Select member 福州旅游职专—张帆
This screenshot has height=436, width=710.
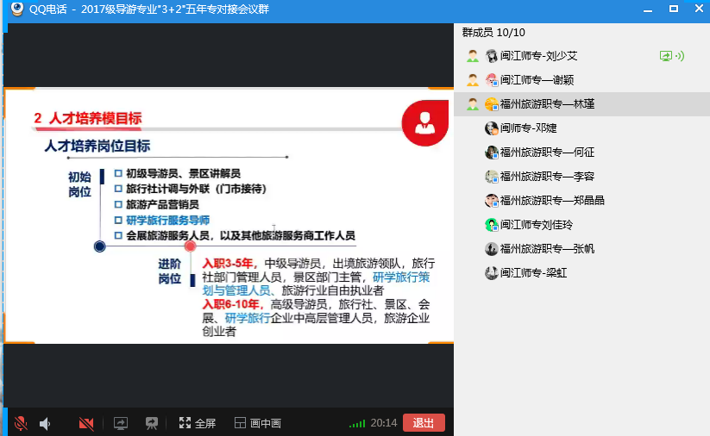pyautogui.click(x=581, y=249)
